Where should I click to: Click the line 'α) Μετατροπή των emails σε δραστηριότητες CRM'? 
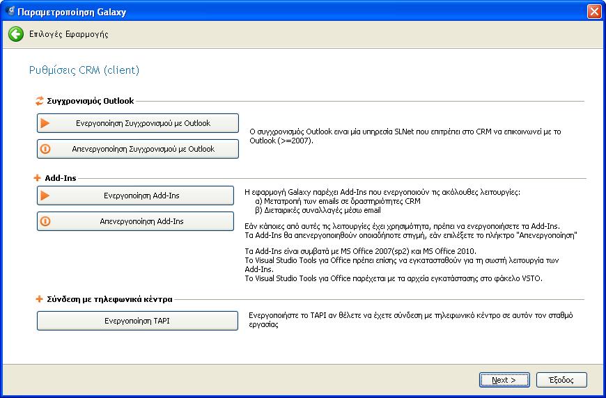click(338, 201)
